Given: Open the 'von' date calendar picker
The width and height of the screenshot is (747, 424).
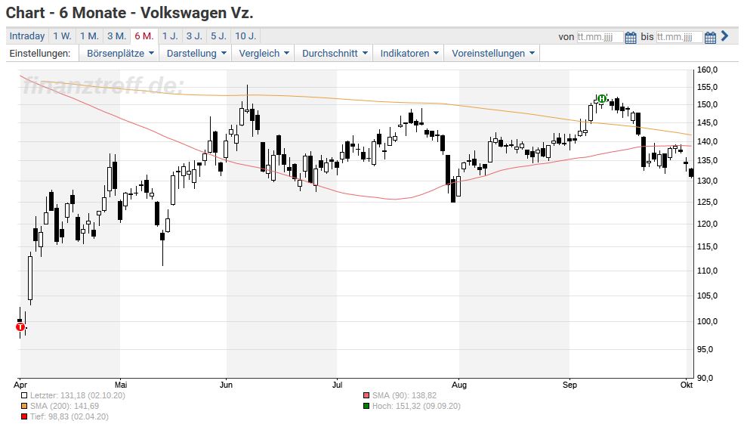Looking at the screenshot, I should coord(630,38).
